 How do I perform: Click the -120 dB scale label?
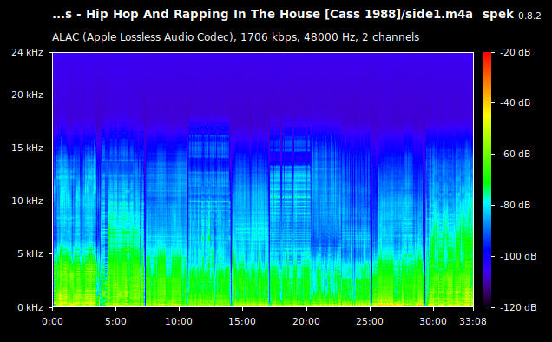click(x=518, y=307)
